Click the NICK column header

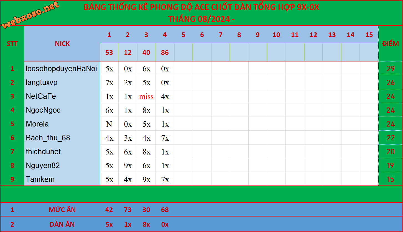tap(62, 44)
